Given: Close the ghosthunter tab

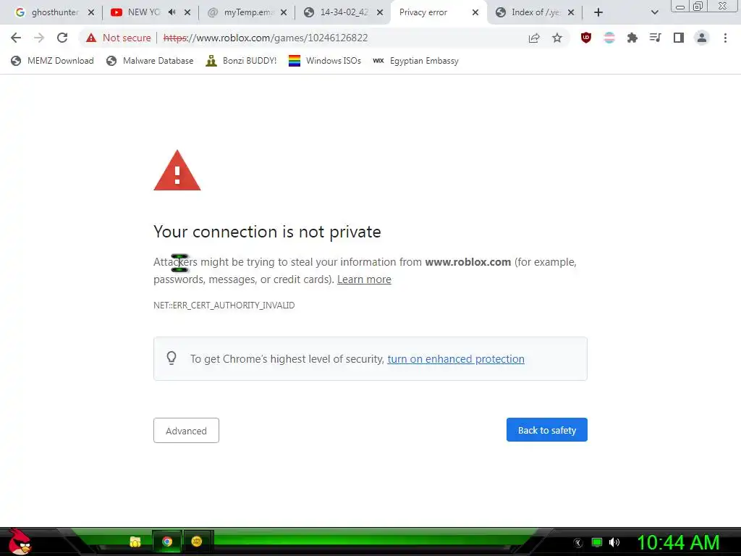Looking at the screenshot, I should tap(91, 12).
